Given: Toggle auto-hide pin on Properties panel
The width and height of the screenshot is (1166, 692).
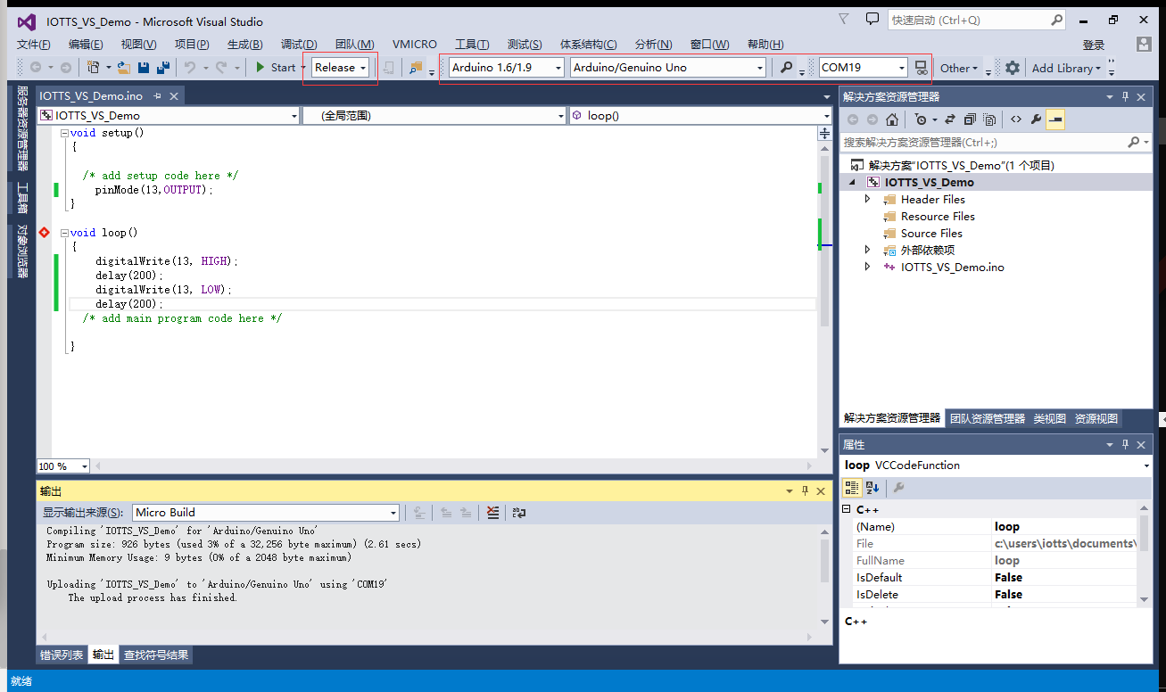Looking at the screenshot, I should [1126, 444].
